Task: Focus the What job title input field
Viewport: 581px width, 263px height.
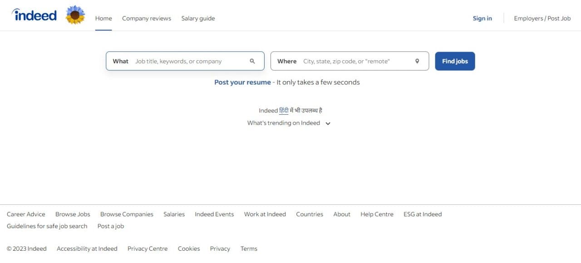Action: point(185,61)
